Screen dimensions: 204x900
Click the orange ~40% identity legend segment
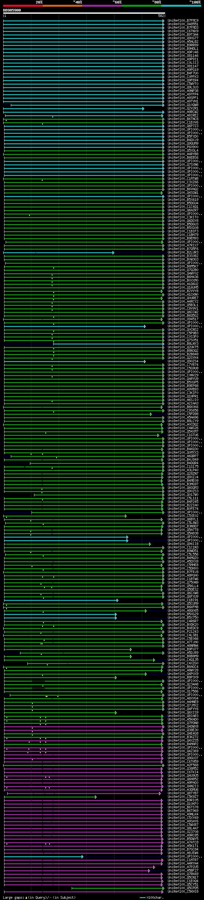pyautogui.click(x=62, y=6)
